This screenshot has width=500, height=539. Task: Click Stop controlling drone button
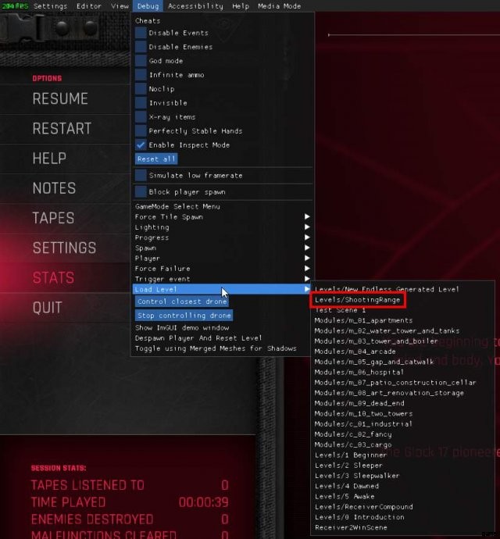(x=184, y=316)
